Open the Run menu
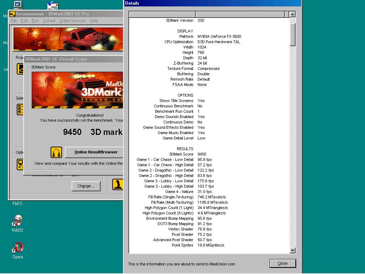The image size is (365, 274). click(35, 21)
